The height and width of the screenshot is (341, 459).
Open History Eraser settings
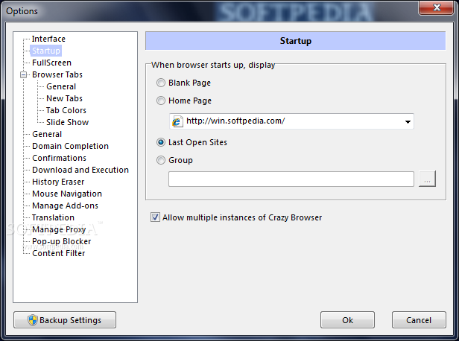(58, 182)
